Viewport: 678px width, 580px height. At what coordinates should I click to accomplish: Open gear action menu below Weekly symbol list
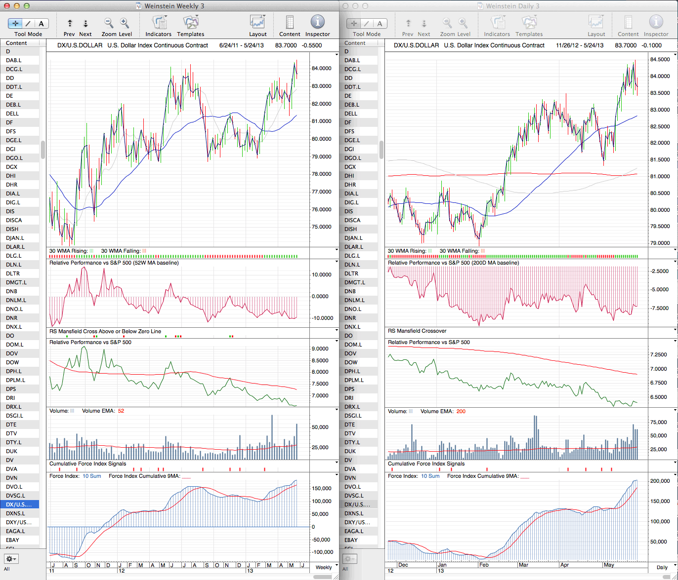click(11, 559)
